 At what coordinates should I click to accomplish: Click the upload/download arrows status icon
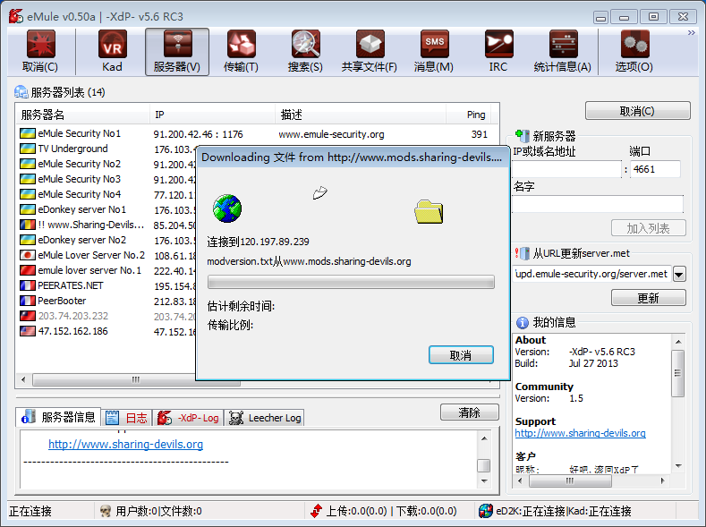[x=317, y=511]
